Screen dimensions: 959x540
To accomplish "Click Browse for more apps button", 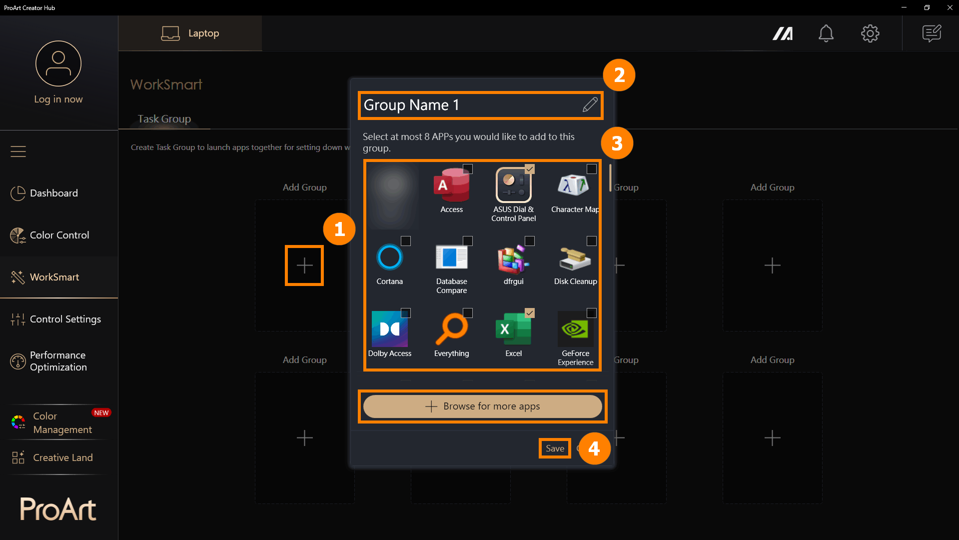I will click(x=482, y=406).
